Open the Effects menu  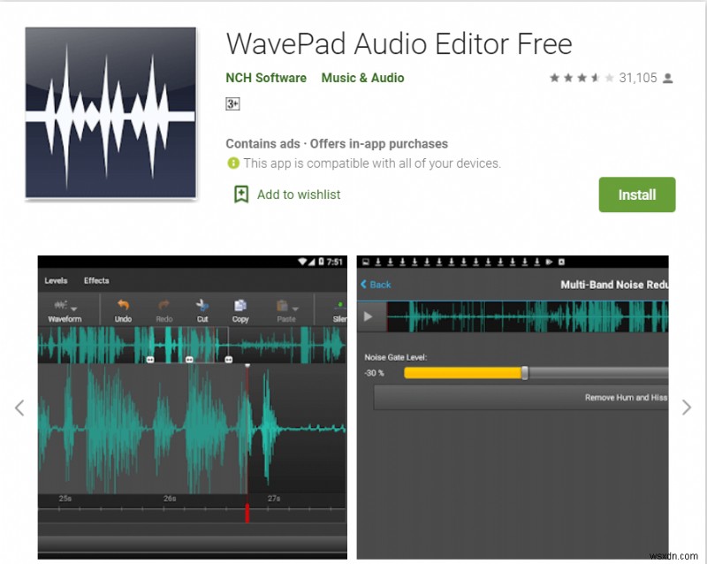pyautogui.click(x=96, y=280)
